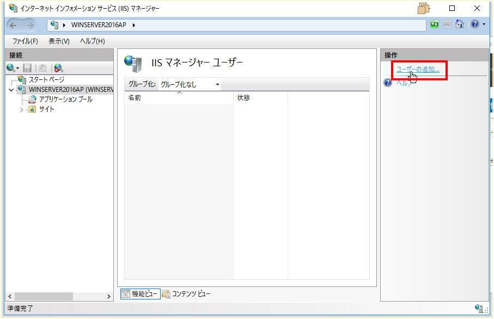Click the ヘルプ link in 操作 pane

point(404,83)
